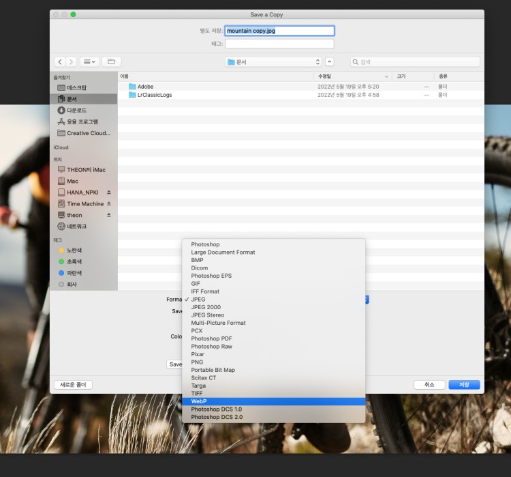Eject the HANA_NPKI volume
The width and height of the screenshot is (511, 477).
tap(109, 192)
